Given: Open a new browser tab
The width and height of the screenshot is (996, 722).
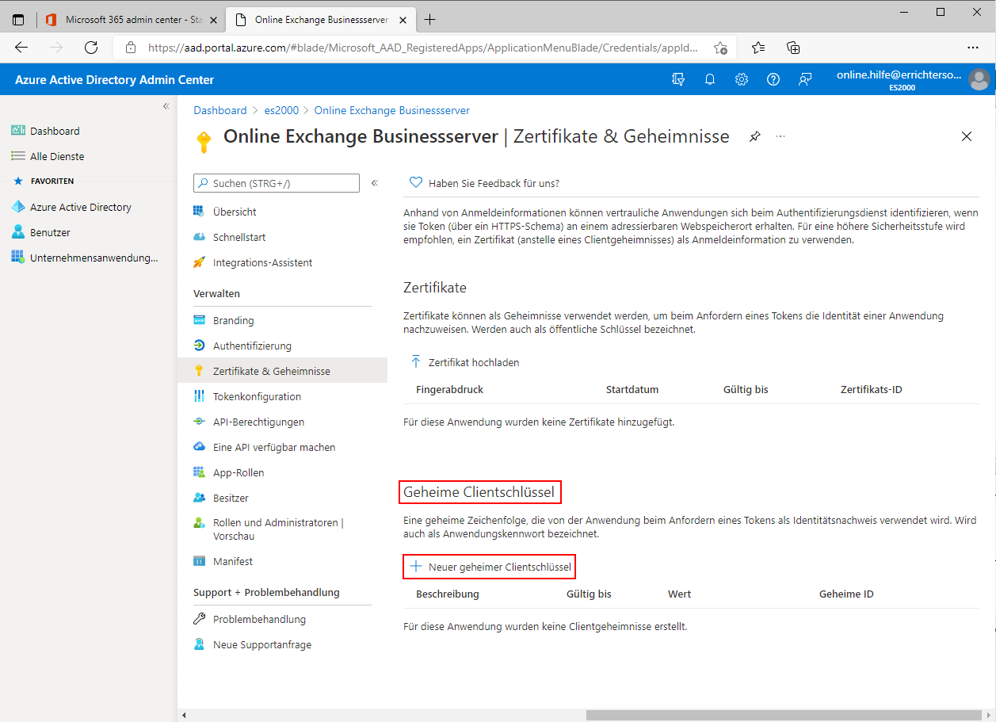Looking at the screenshot, I should click(x=429, y=20).
